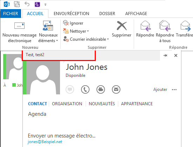Click the Nouveau message électronique icon
Screen dimensions: 193x147
coord(19,26)
